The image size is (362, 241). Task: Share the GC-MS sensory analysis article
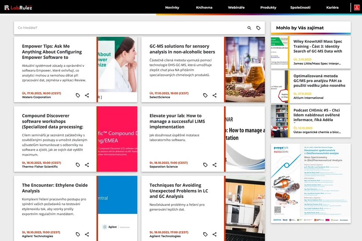tap(214, 95)
